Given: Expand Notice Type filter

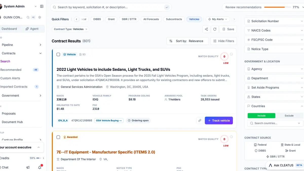Looking at the screenshot, I should coord(274,49).
